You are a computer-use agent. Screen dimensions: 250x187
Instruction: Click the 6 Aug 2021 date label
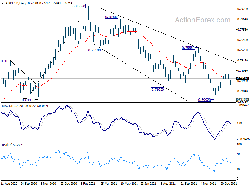pyautogui.click(x=168, y=183)
